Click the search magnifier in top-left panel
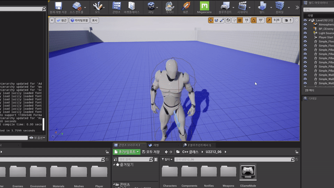This screenshot has width=334, height=188. 44,9
